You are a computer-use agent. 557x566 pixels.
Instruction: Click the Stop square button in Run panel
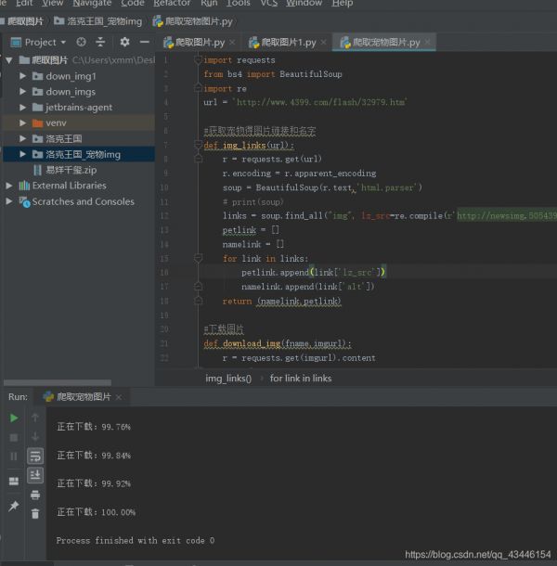(14, 438)
